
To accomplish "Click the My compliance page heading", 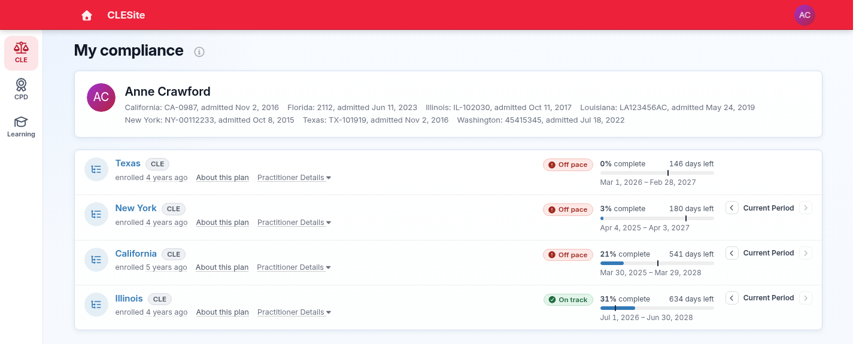I will [x=129, y=50].
